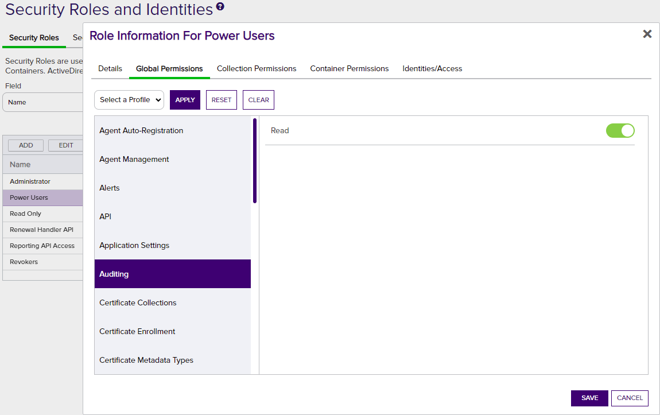Open the Select a Profile dropdown
Screen dimensions: 660x415
point(129,100)
